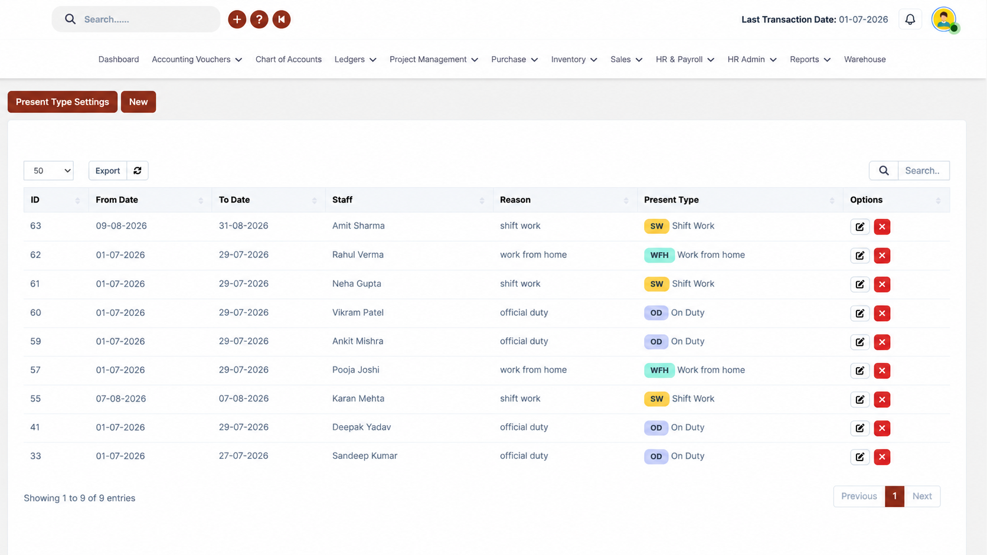Open the entries-per-page 50 dropdown
The width and height of the screenshot is (987, 555).
click(x=48, y=171)
